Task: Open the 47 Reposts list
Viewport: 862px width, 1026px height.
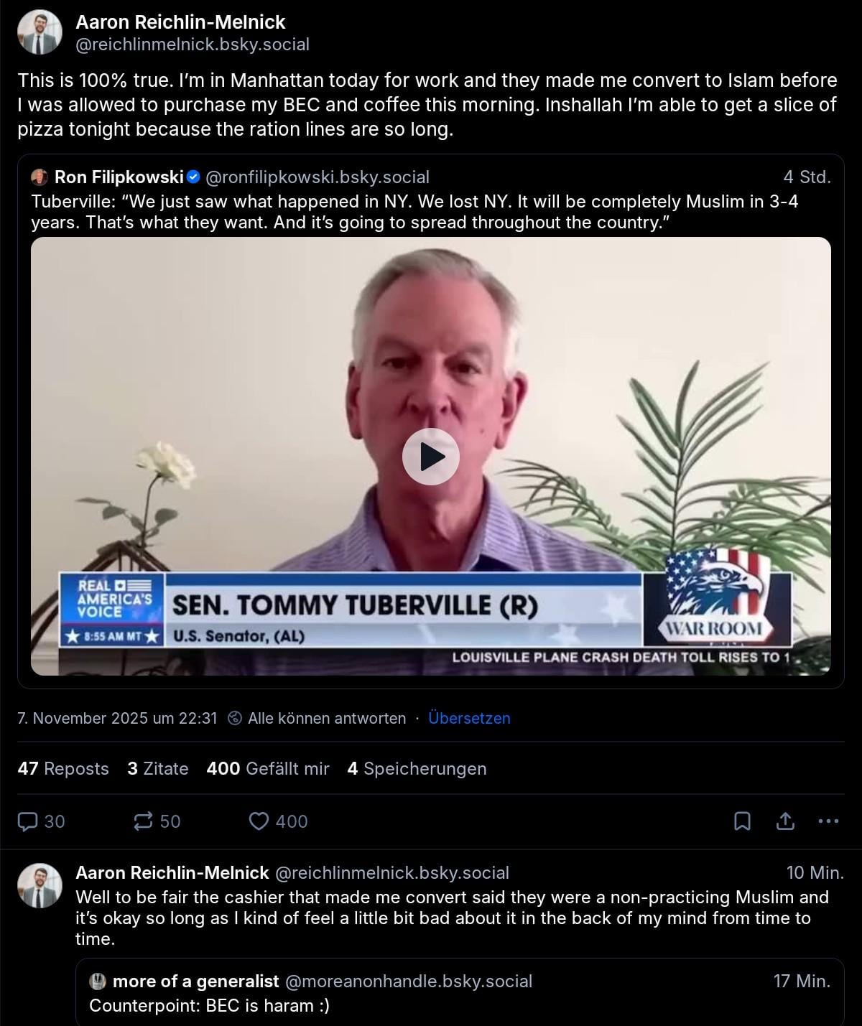Action: [63, 768]
